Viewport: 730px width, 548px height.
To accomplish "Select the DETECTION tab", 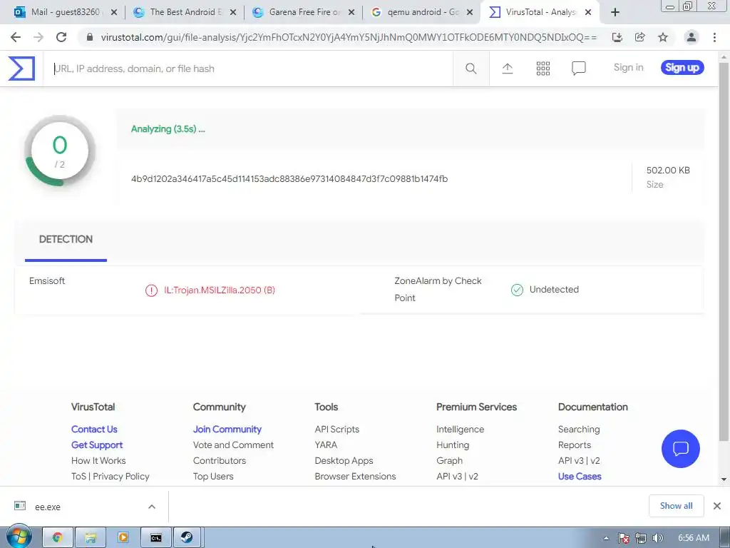I will tap(66, 240).
